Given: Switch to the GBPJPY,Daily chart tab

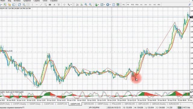Looking at the screenshot, I should coord(103,104).
